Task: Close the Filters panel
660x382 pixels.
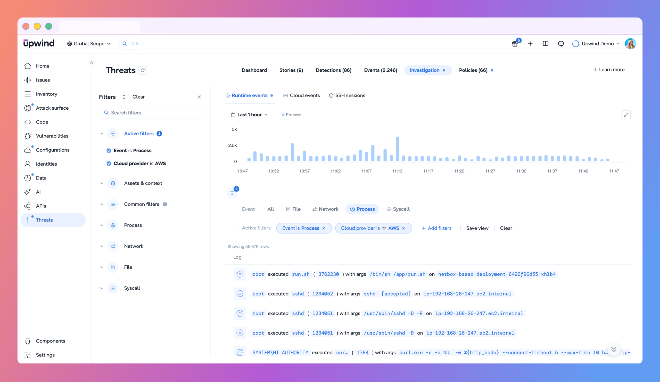Action: [x=199, y=97]
